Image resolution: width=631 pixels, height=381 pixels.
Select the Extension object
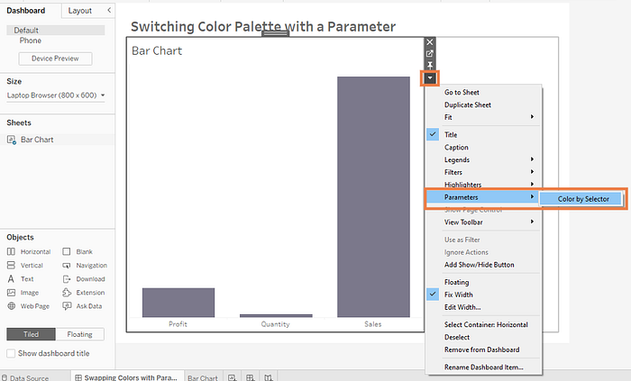coord(83,293)
